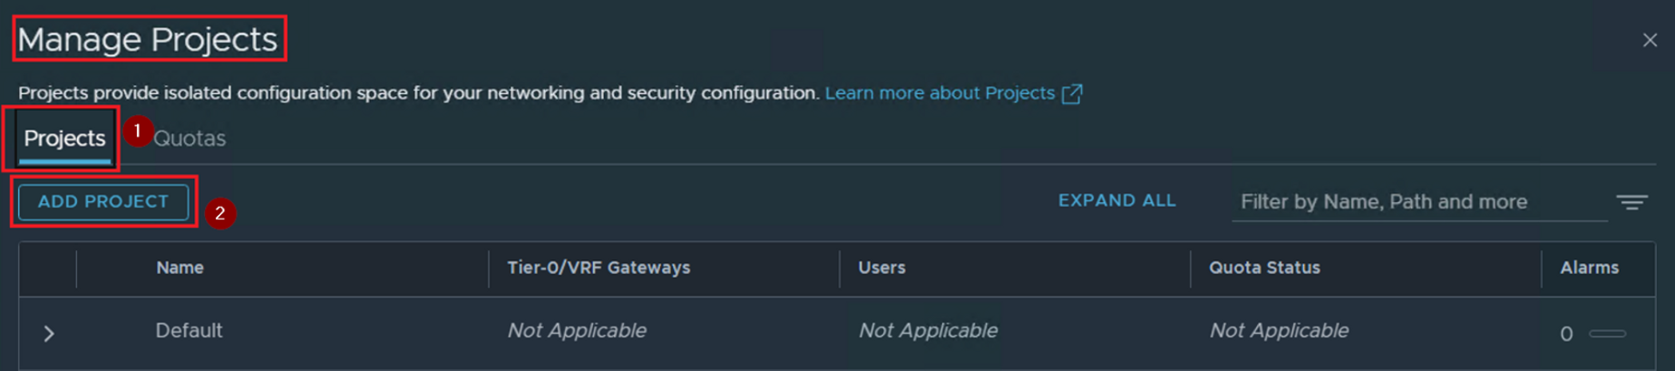Select the Default project name
This screenshot has height=371, width=1675.
click(x=189, y=331)
